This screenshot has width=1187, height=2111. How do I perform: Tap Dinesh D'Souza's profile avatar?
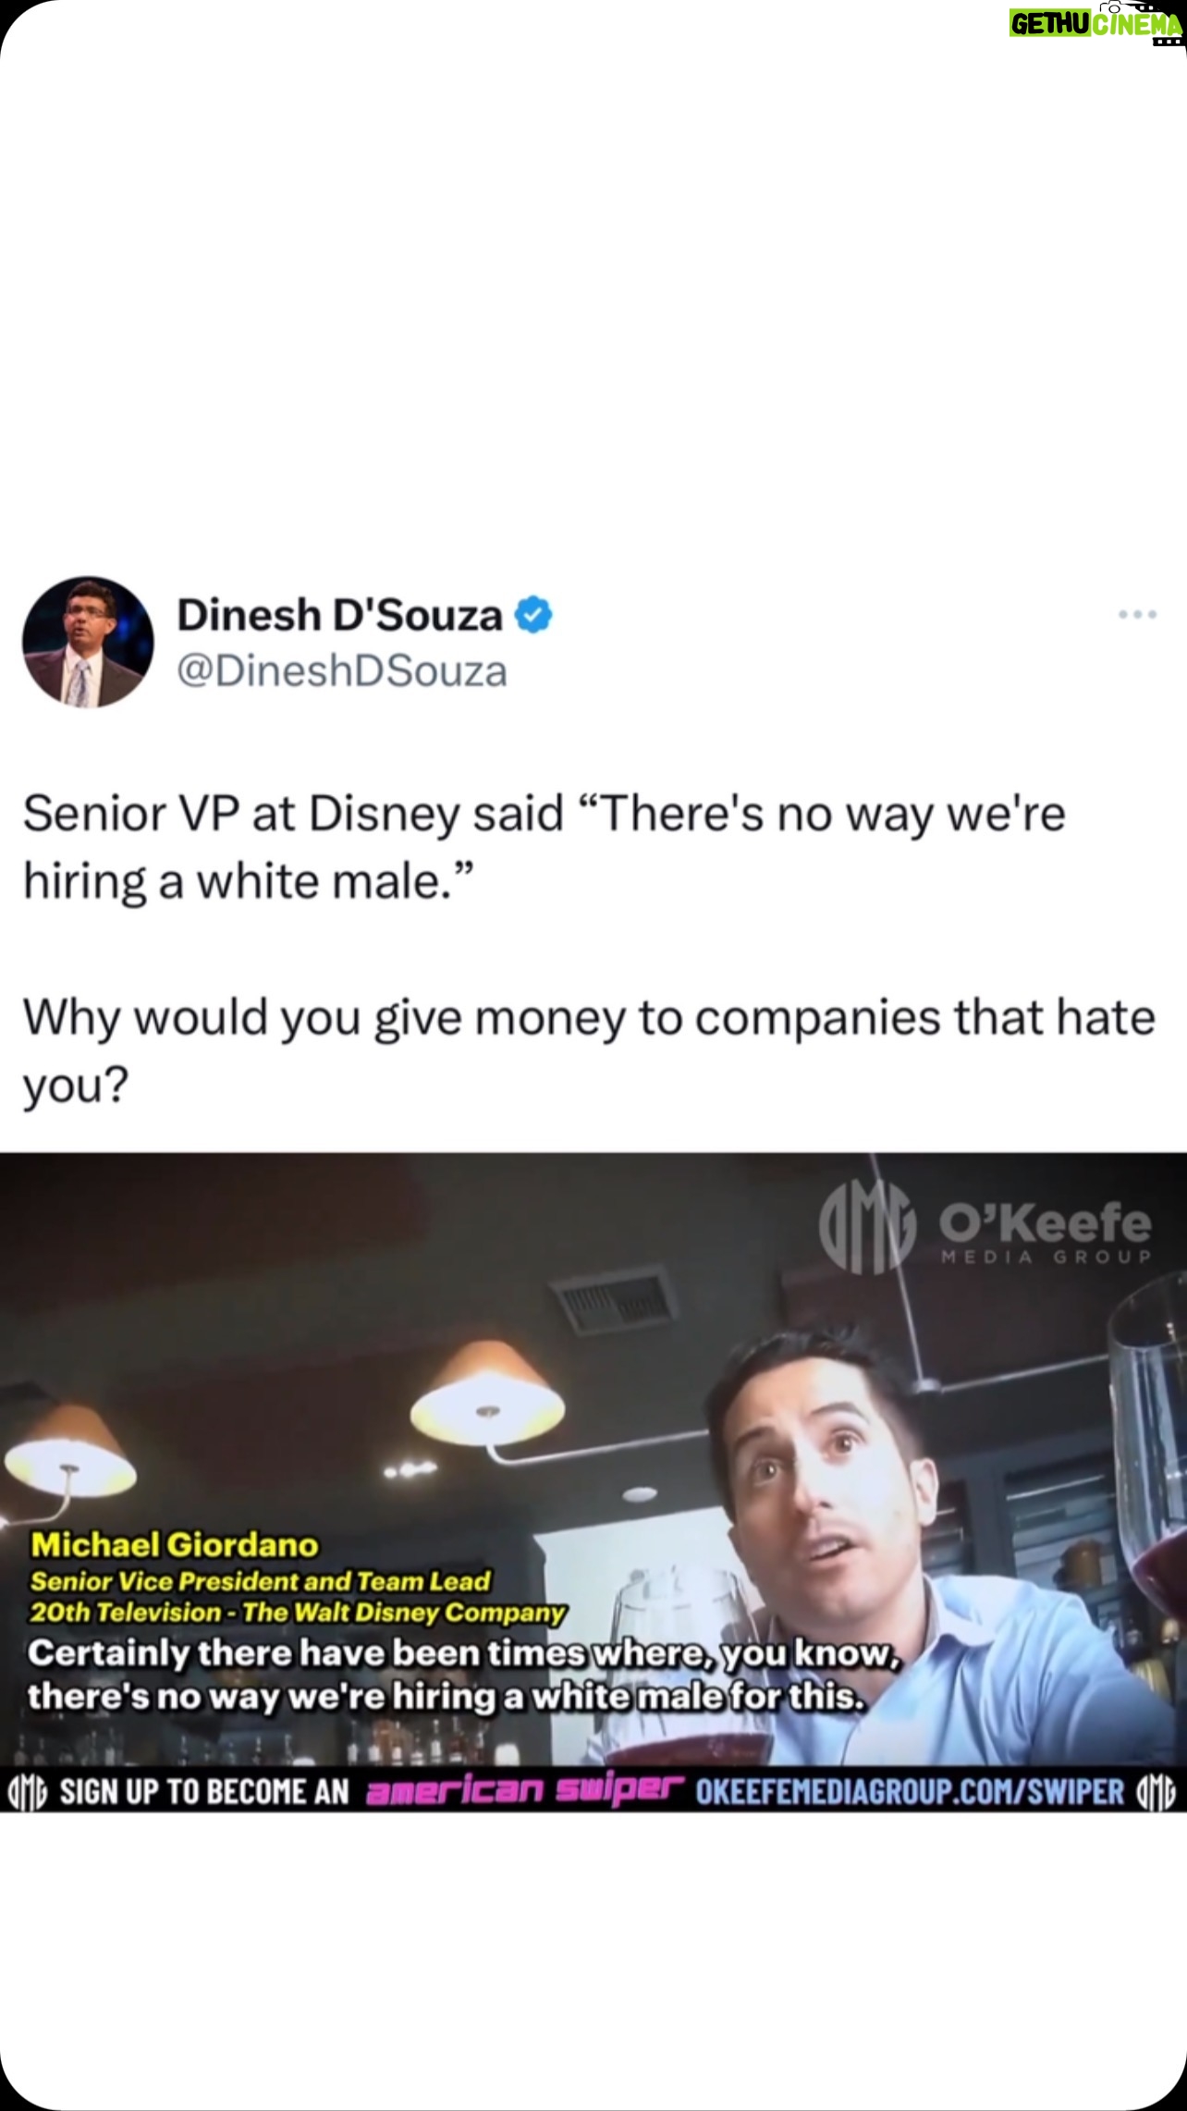(x=88, y=643)
